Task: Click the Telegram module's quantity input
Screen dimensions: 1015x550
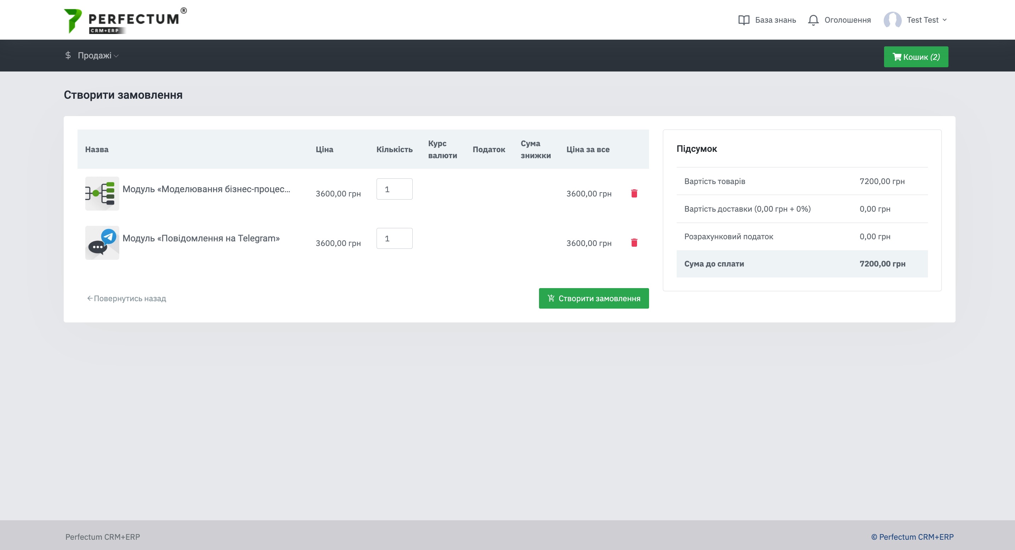Action: tap(394, 238)
